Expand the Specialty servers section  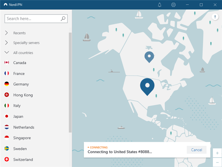[7, 43]
